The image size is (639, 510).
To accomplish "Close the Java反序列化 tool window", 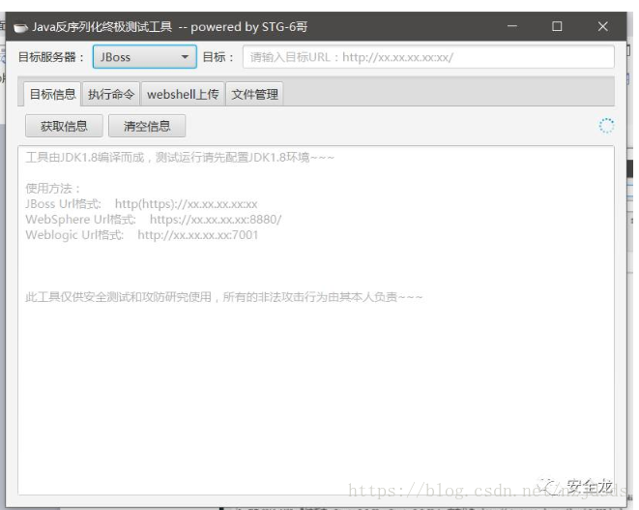I will pos(602,26).
